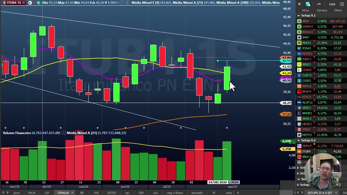This screenshot has width=347, height=195.
Task: Select the RDOR3 watchlist row
Action: click(x=321, y=54)
